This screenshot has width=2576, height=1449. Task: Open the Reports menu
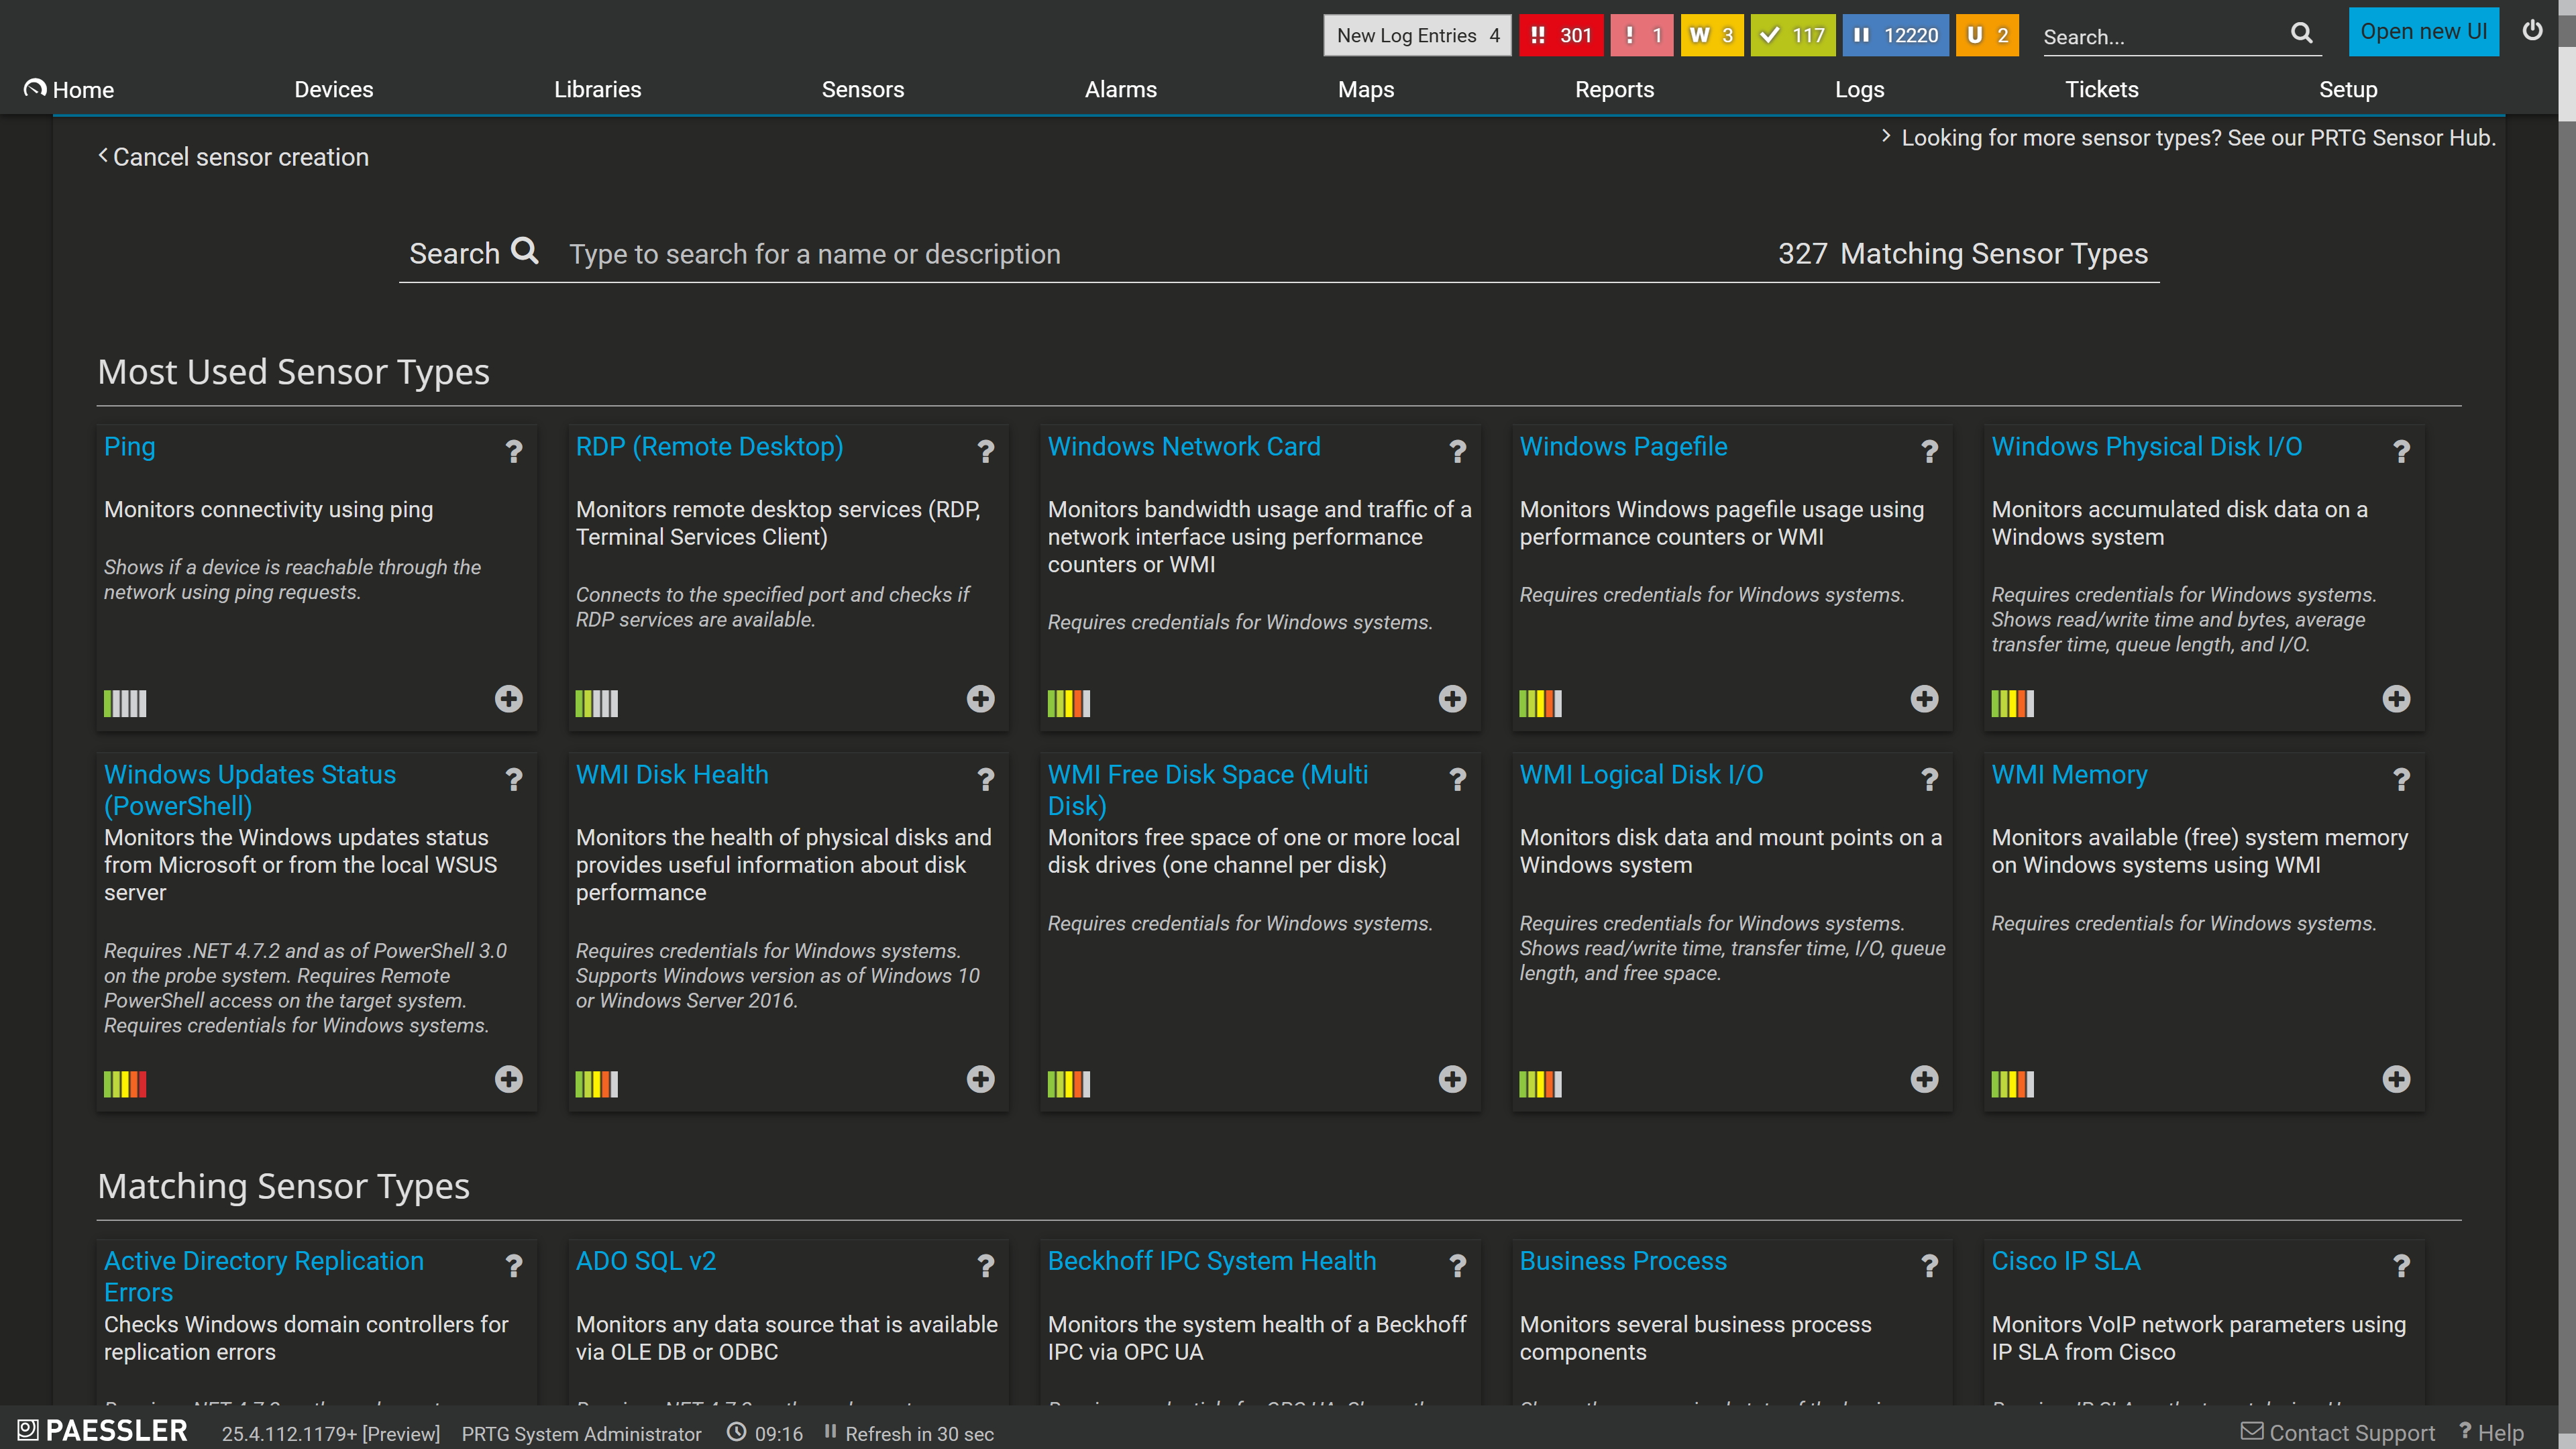click(1614, 89)
